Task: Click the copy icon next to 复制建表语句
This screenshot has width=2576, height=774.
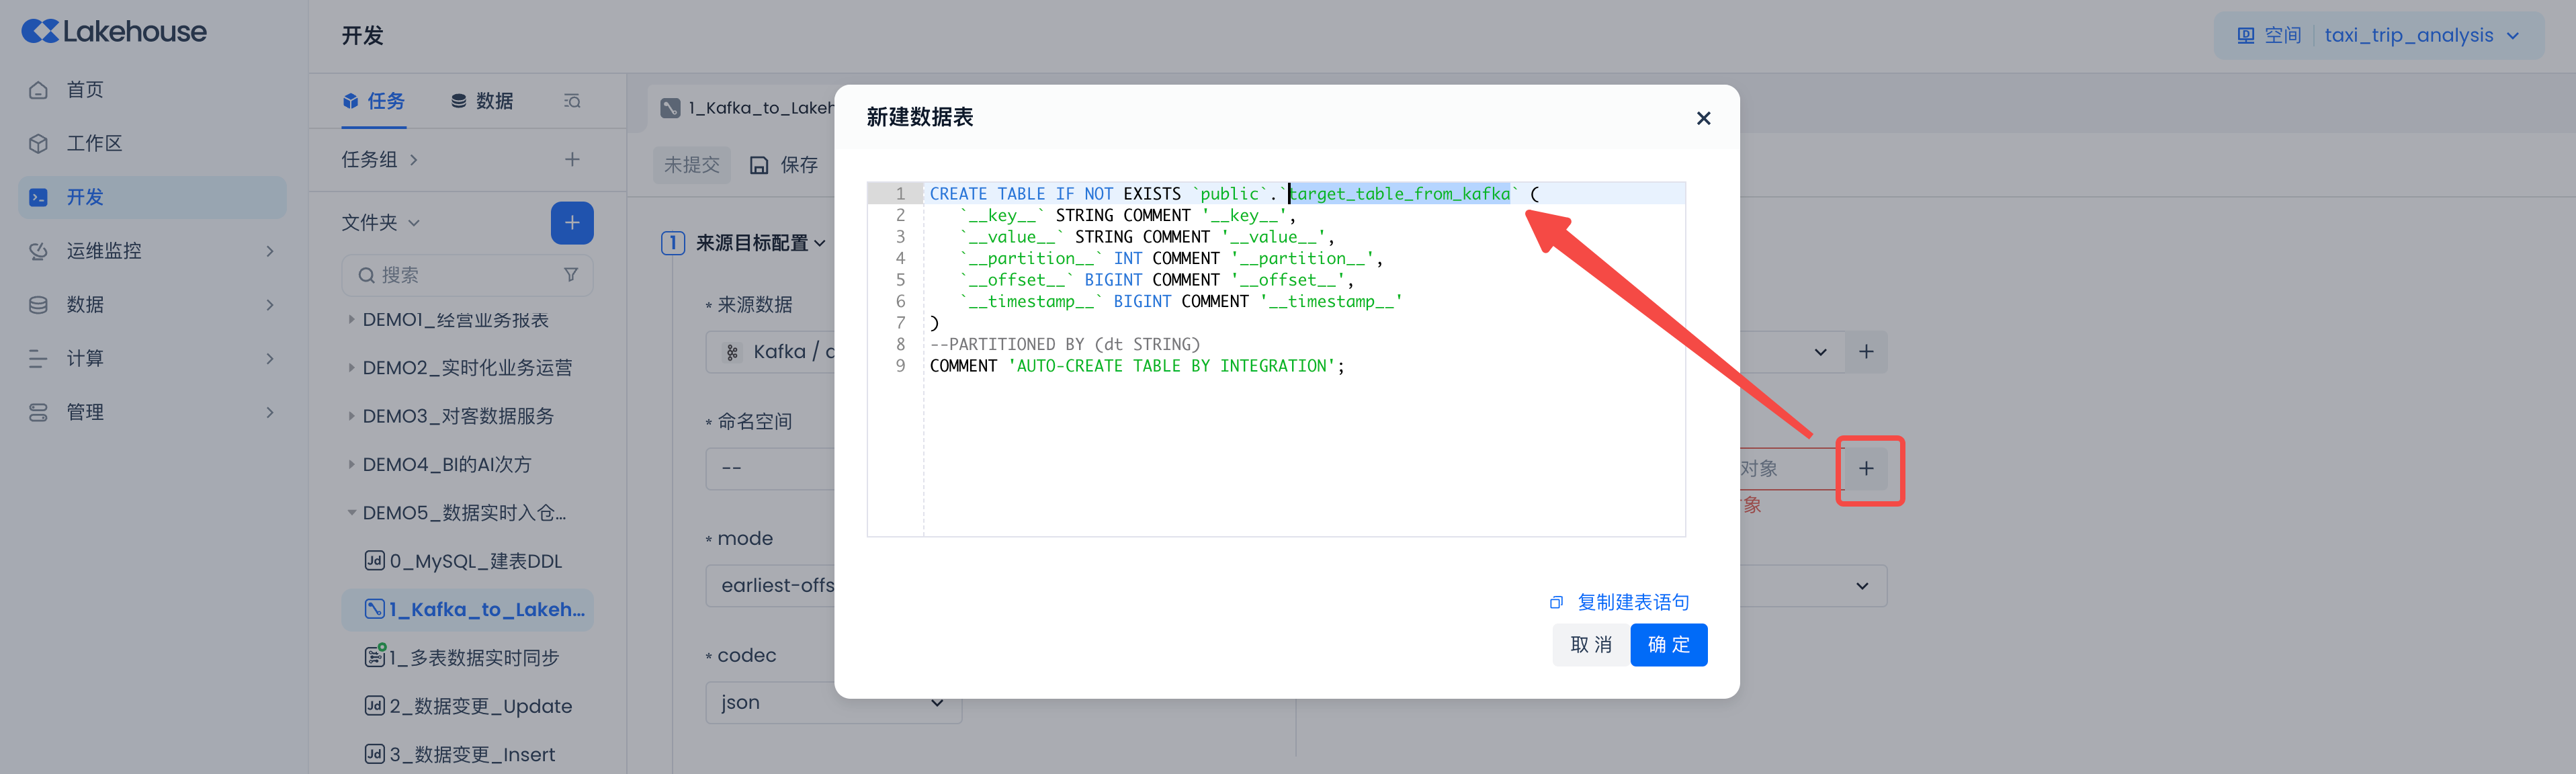Action: (1556, 602)
